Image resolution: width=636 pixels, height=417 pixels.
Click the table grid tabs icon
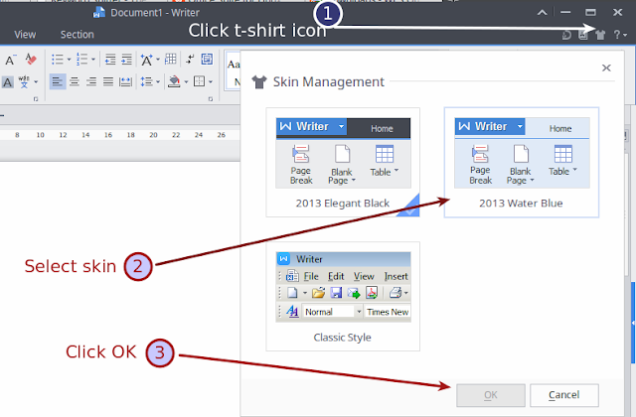click(x=170, y=60)
